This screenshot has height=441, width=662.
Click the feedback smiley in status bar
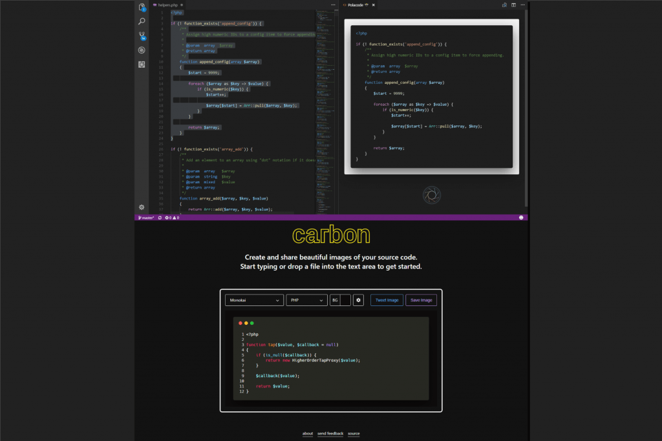click(521, 218)
